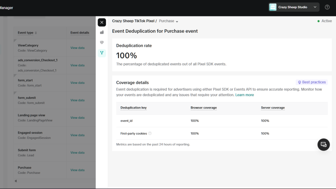Click the Browser coverage column header

click(x=203, y=108)
